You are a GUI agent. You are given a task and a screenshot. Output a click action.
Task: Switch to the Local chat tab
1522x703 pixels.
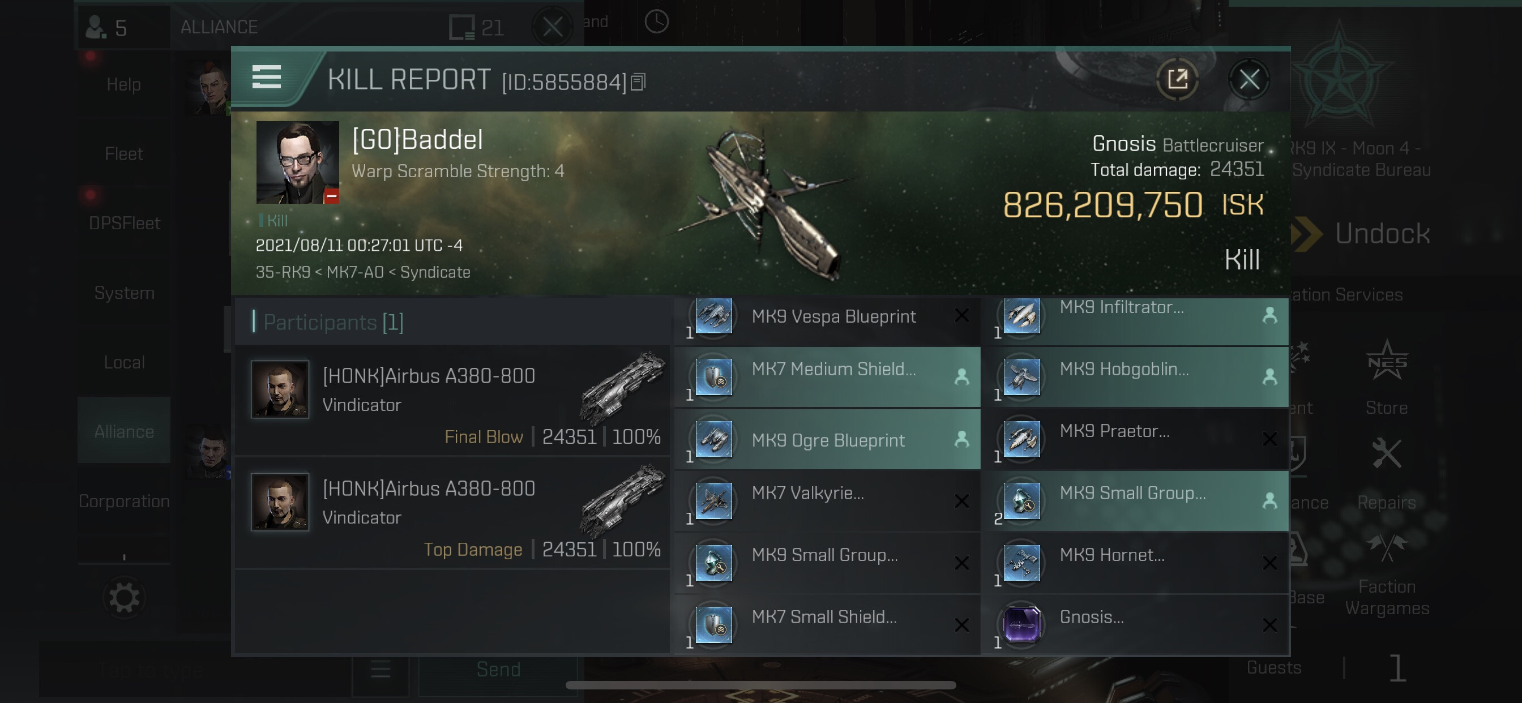tap(124, 362)
